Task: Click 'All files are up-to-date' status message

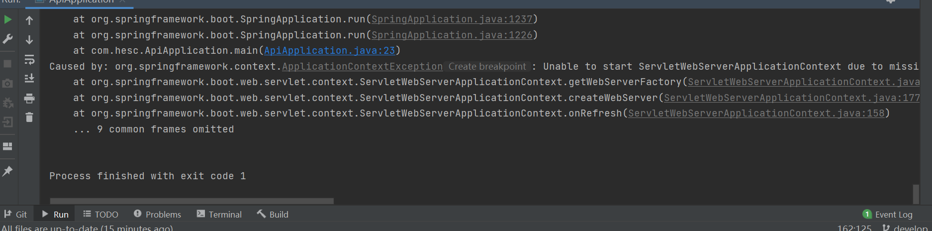Action: (87, 228)
